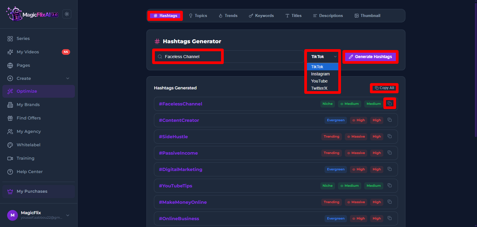Switch to the Thumbnail tab
This screenshot has width=477, height=227.
coord(368,15)
